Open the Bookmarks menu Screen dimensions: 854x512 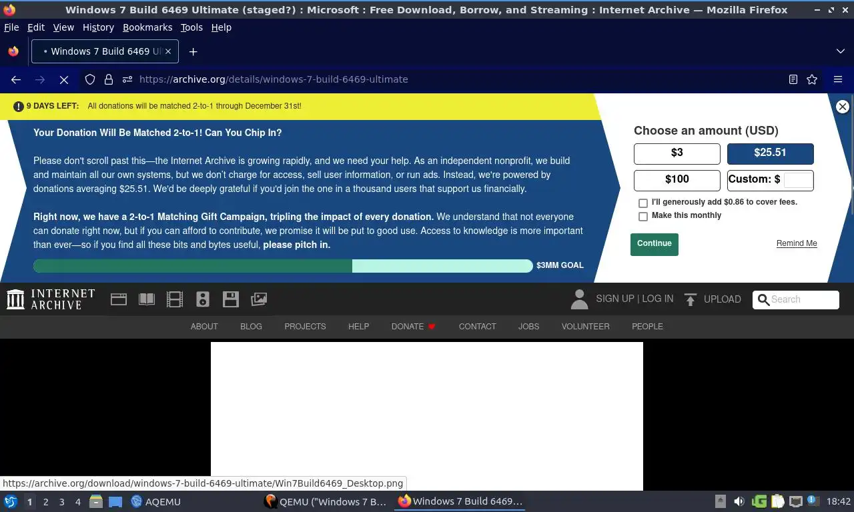click(147, 27)
